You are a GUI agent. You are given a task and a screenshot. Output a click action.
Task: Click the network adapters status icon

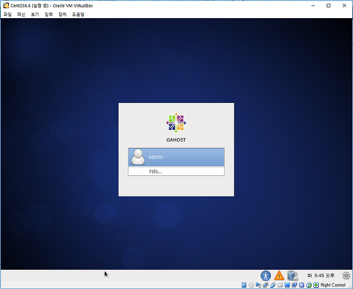pos(266,285)
